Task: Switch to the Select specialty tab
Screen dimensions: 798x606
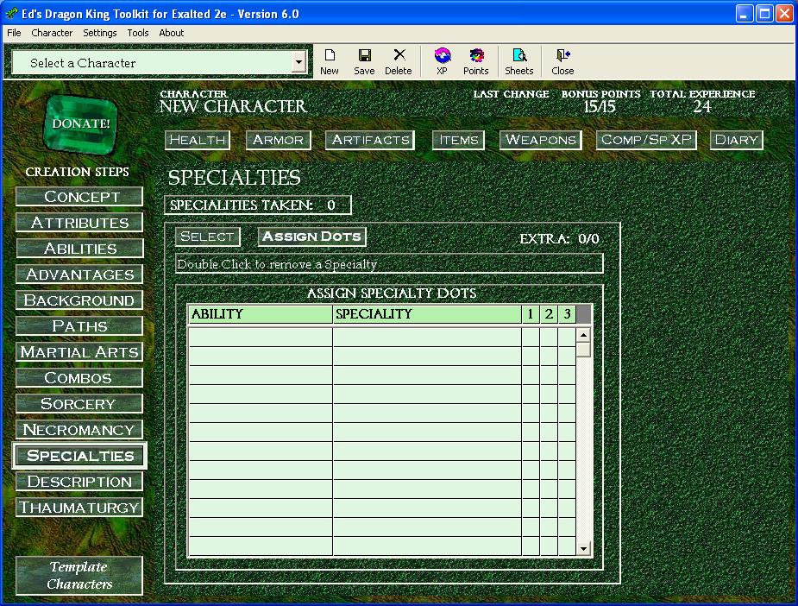Action: point(208,237)
